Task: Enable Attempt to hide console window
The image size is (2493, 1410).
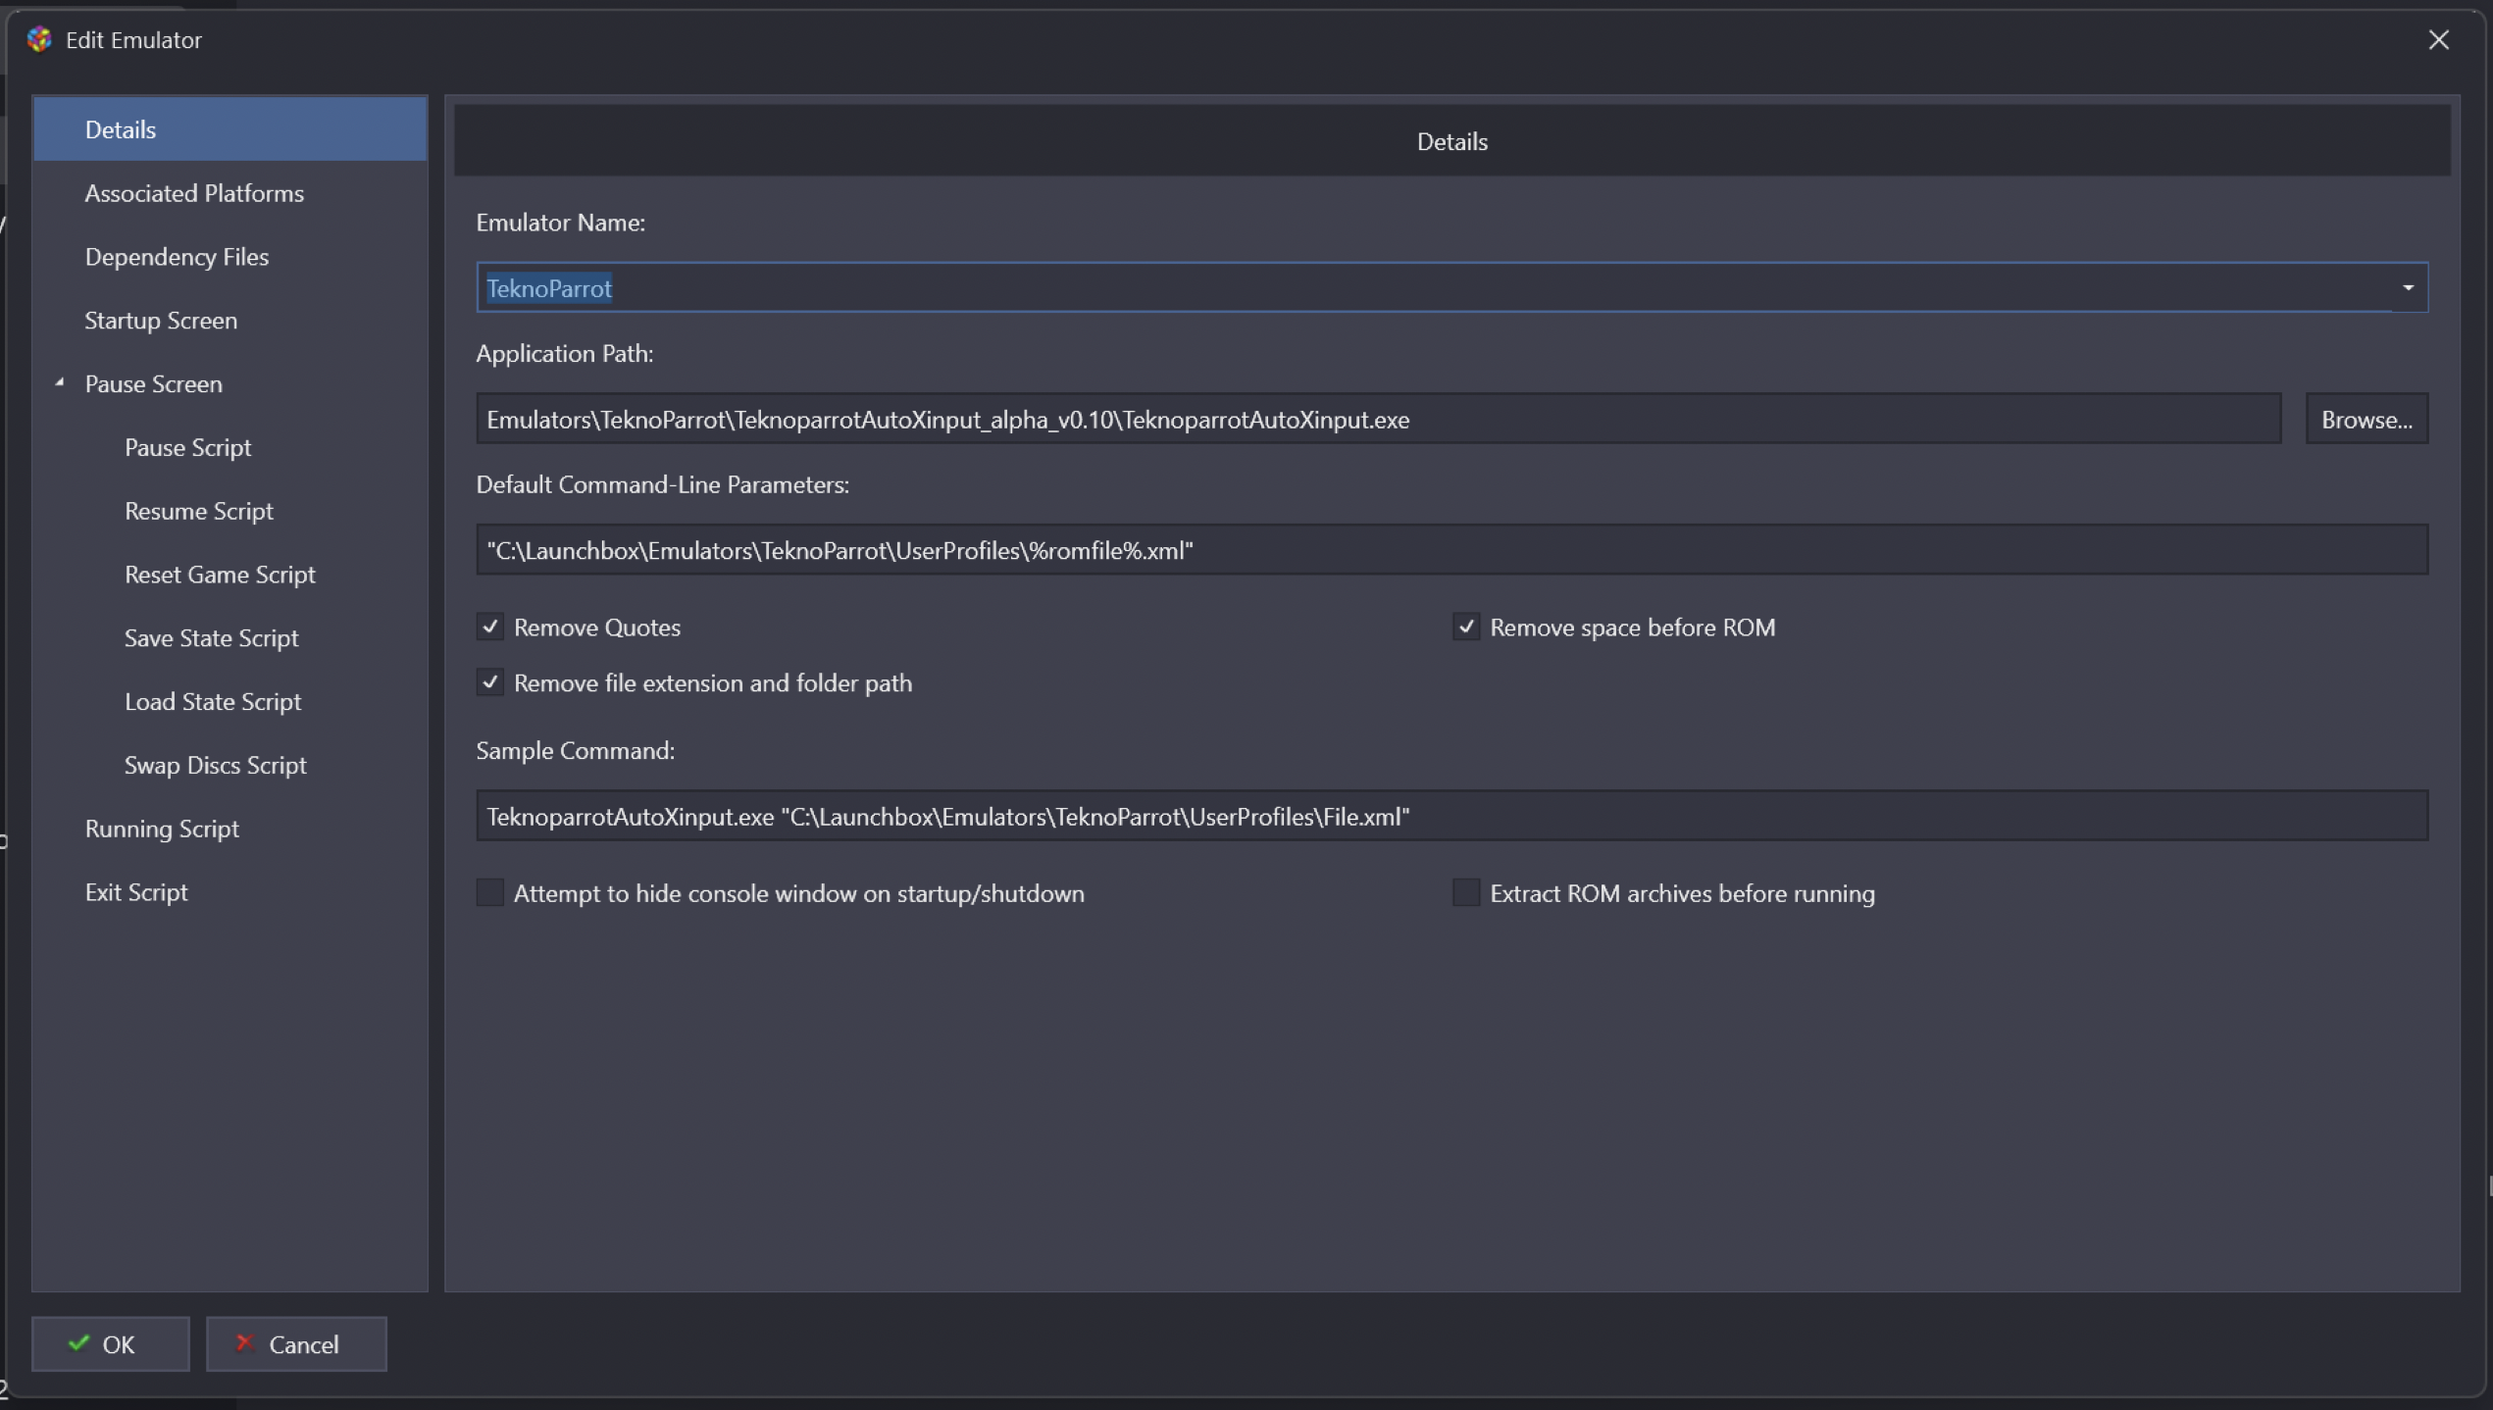Action: [490, 892]
